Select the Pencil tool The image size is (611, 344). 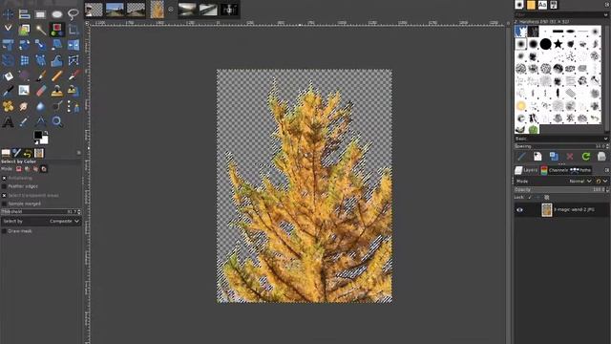coord(57,75)
